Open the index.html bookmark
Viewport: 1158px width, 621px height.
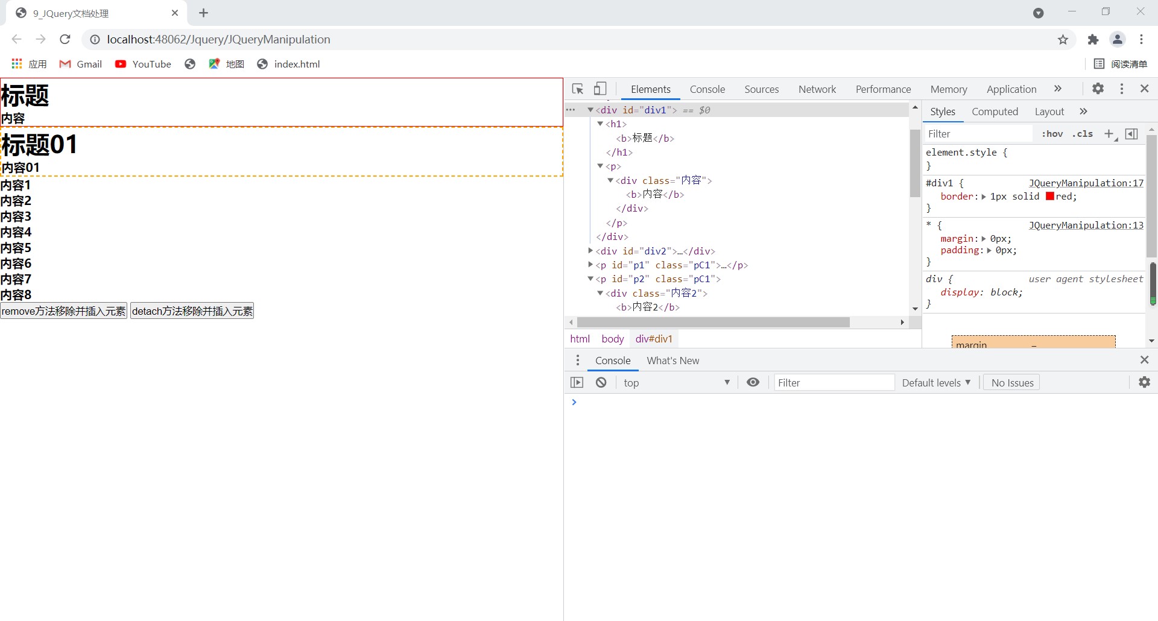288,64
